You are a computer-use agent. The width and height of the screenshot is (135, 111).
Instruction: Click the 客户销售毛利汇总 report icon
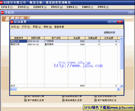click(95, 100)
